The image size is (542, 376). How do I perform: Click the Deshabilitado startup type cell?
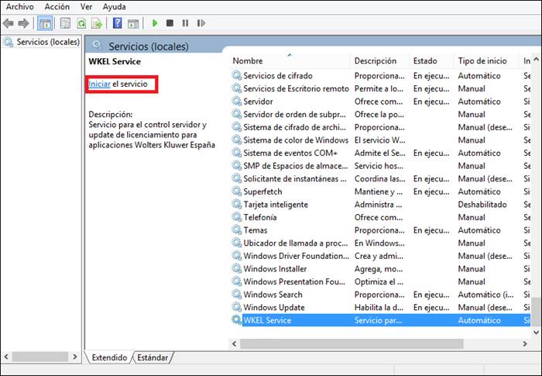(x=482, y=204)
